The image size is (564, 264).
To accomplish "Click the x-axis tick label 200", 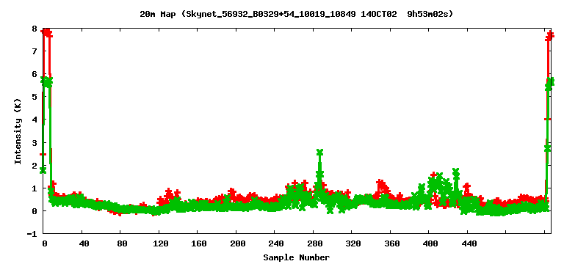I will [236, 243].
